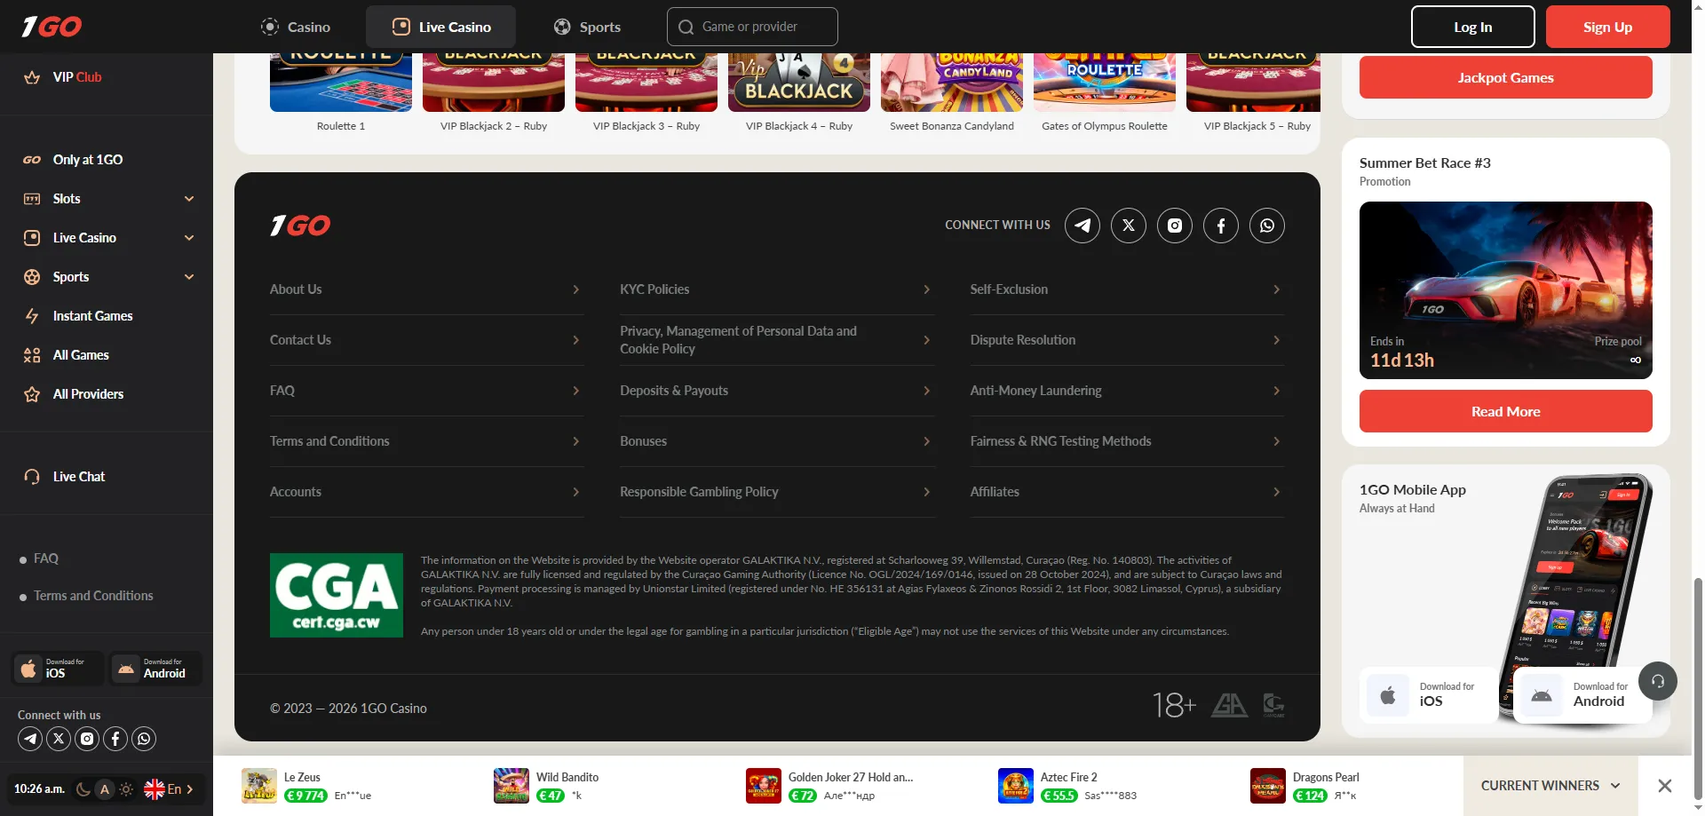Image resolution: width=1705 pixels, height=816 pixels.
Task: Click the Live Chat headset icon in sidebar
Action: [32, 477]
